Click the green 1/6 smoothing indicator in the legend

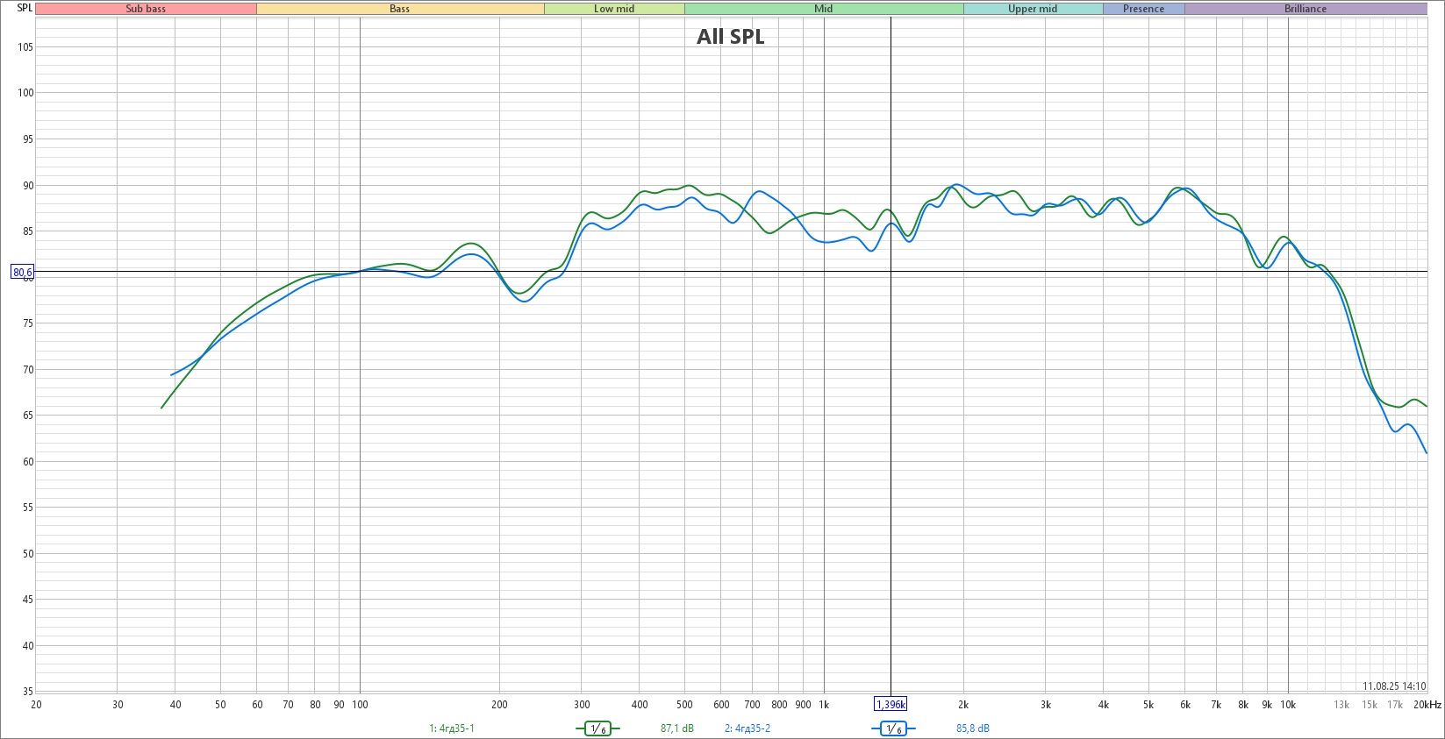pos(597,728)
